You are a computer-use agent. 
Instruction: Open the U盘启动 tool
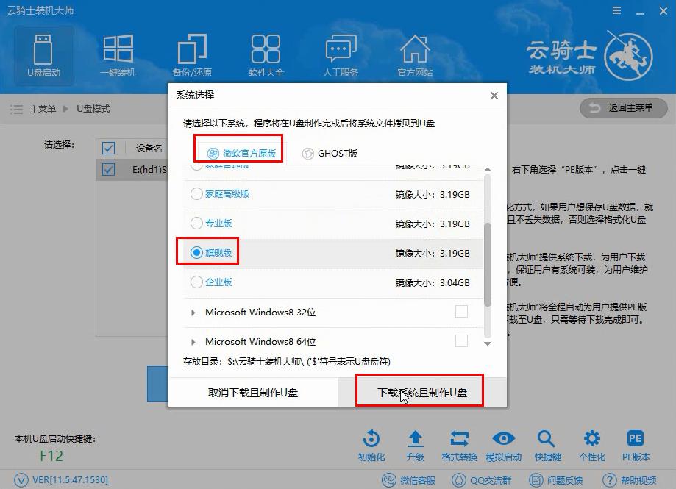click(43, 56)
